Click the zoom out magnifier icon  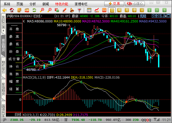click(49, 10)
